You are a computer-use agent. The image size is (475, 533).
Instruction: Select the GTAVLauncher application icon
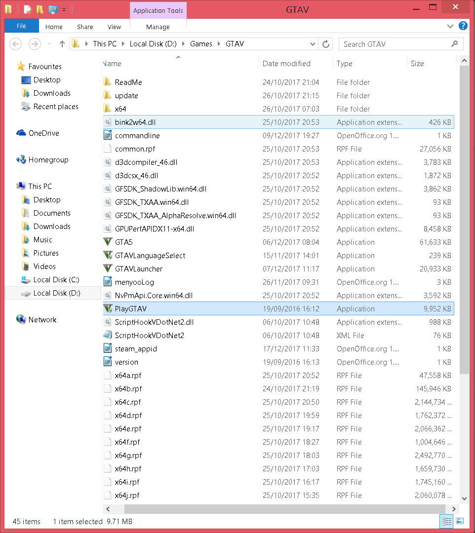(108, 268)
